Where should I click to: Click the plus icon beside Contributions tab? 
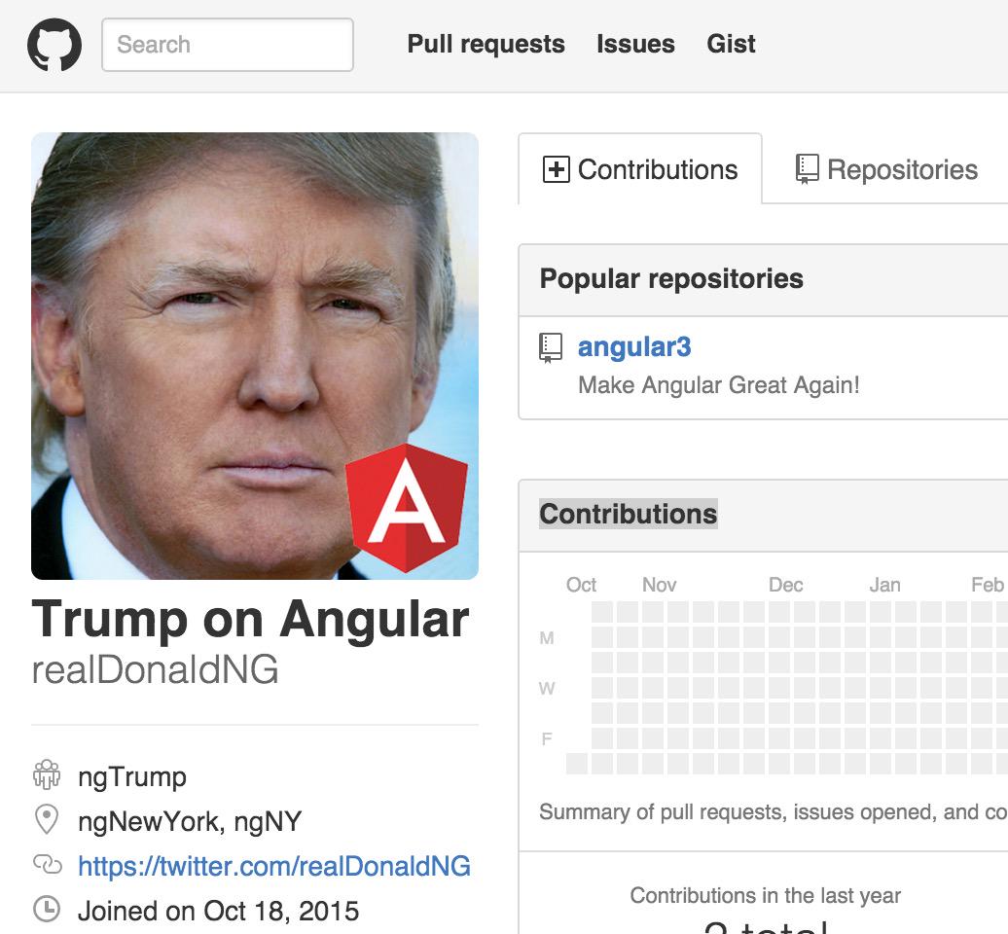tap(557, 169)
